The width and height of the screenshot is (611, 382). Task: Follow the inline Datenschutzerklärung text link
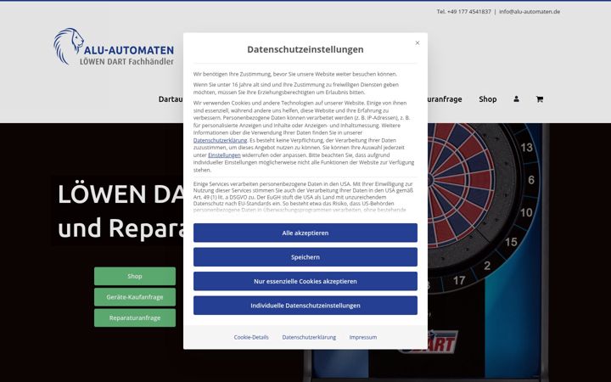(220, 140)
